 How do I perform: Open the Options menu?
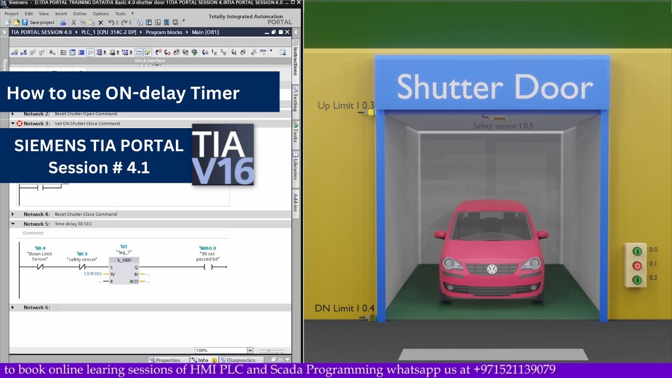101,14
